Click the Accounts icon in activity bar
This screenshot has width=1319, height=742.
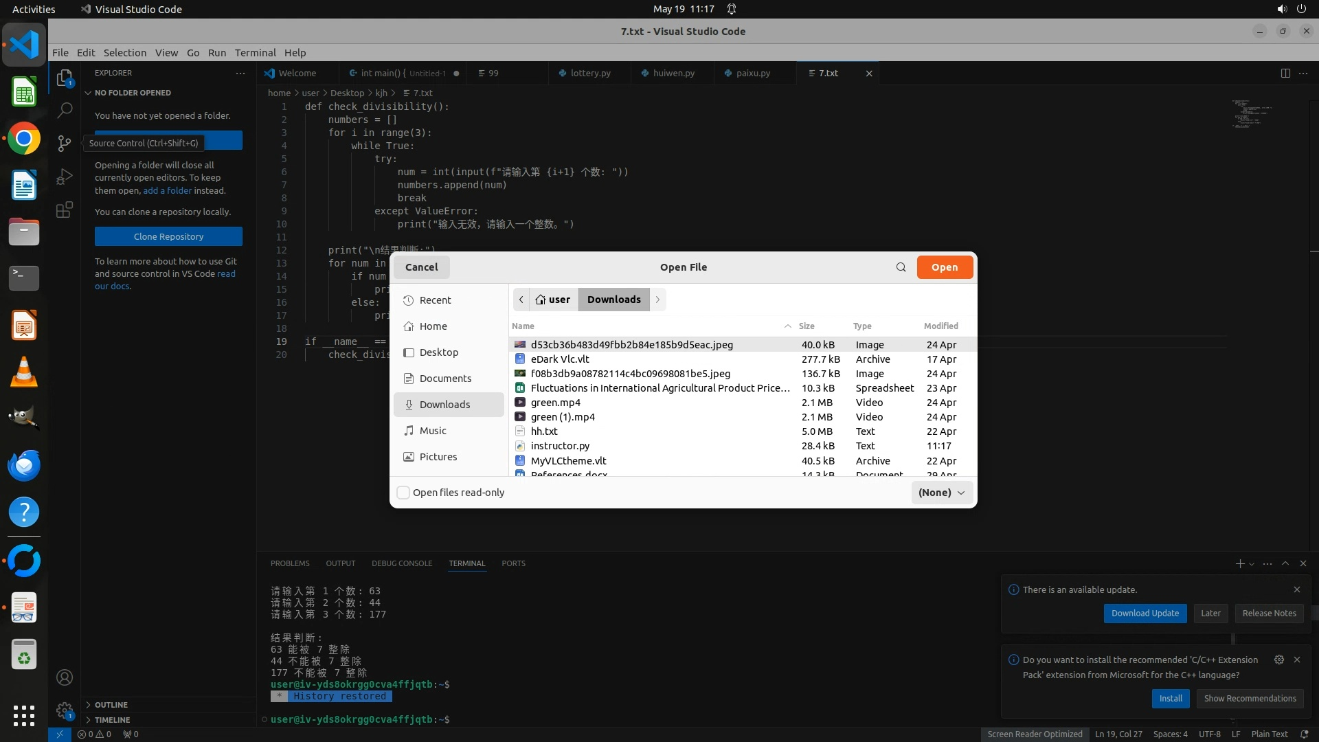(65, 677)
